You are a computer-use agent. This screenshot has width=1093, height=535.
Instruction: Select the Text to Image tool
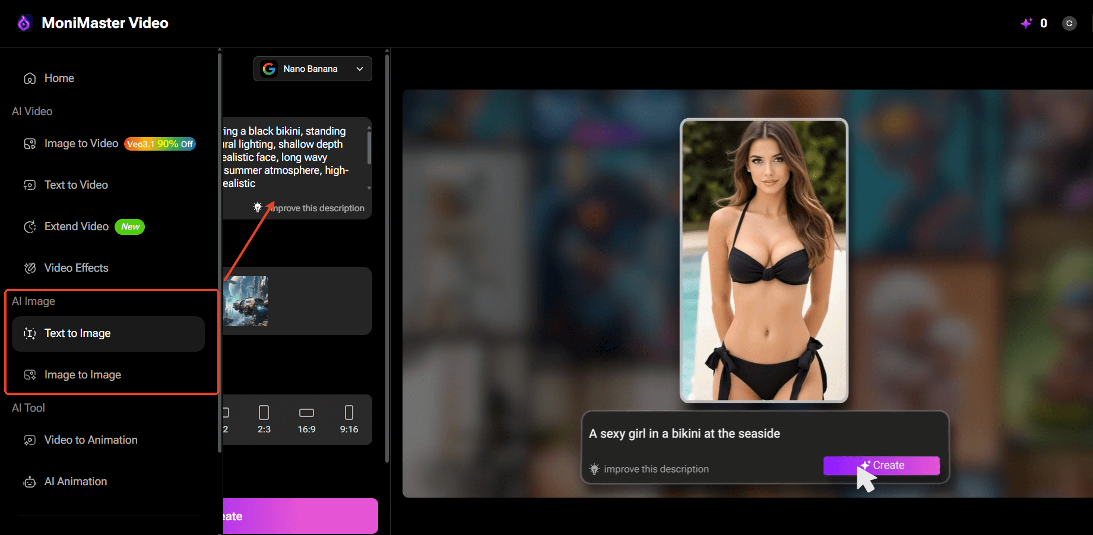(77, 333)
